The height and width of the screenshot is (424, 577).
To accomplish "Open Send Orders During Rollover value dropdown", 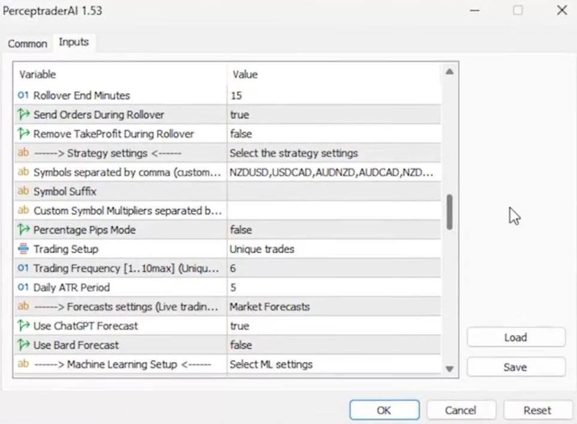I will tap(334, 115).
